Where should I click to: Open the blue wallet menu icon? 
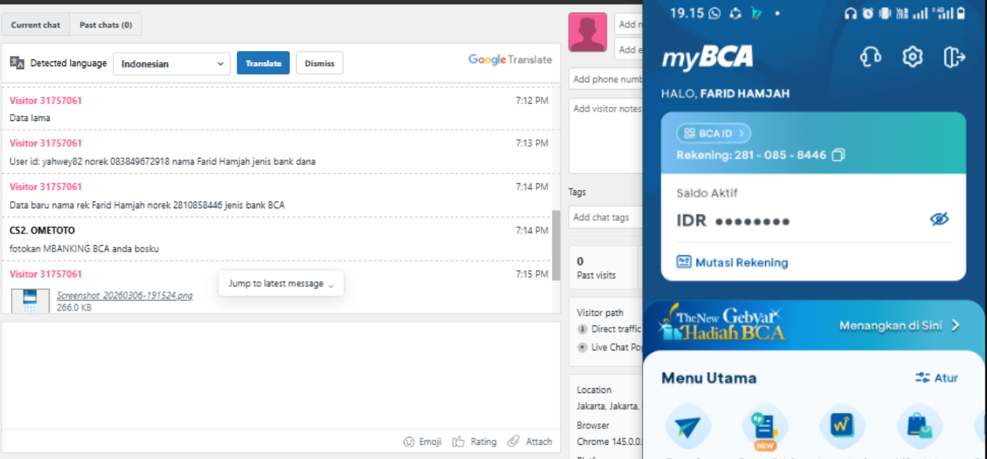pos(842,427)
